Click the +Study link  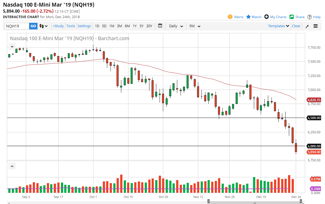coord(58,26)
